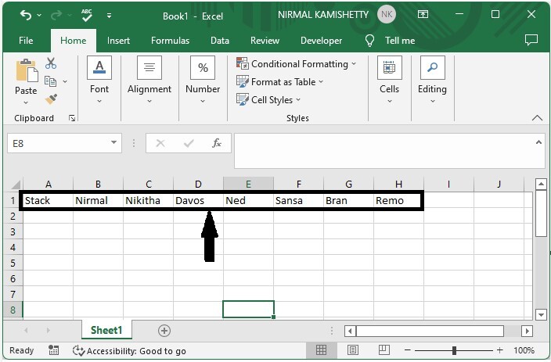Switch to Normal view in status bar
This screenshot has width=551, height=362.
tap(321, 351)
